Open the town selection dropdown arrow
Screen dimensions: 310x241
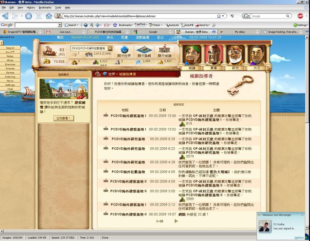tap(110, 48)
